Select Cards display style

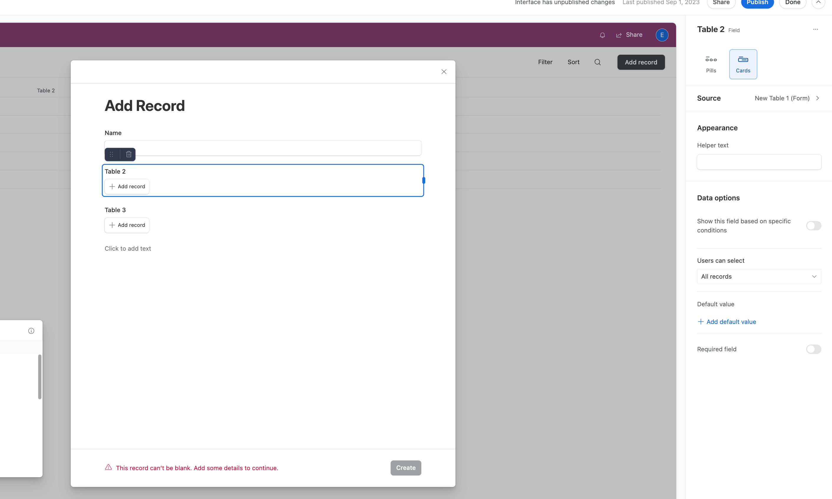743,64
